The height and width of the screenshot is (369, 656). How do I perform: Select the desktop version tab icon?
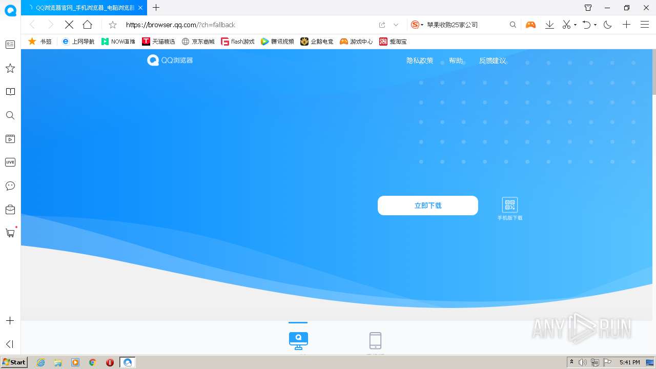[x=298, y=340]
